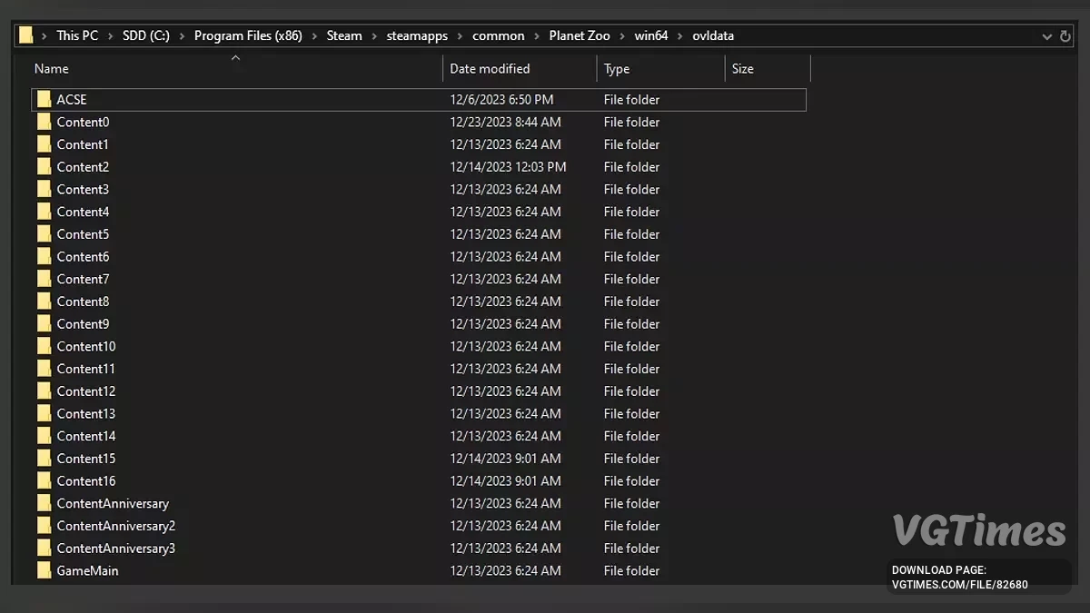This screenshot has height=613, width=1090.
Task: Navigate to win64 via the breadcrumb
Action: pos(651,35)
